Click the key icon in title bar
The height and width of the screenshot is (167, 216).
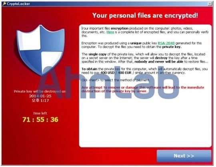click(x=4, y=4)
